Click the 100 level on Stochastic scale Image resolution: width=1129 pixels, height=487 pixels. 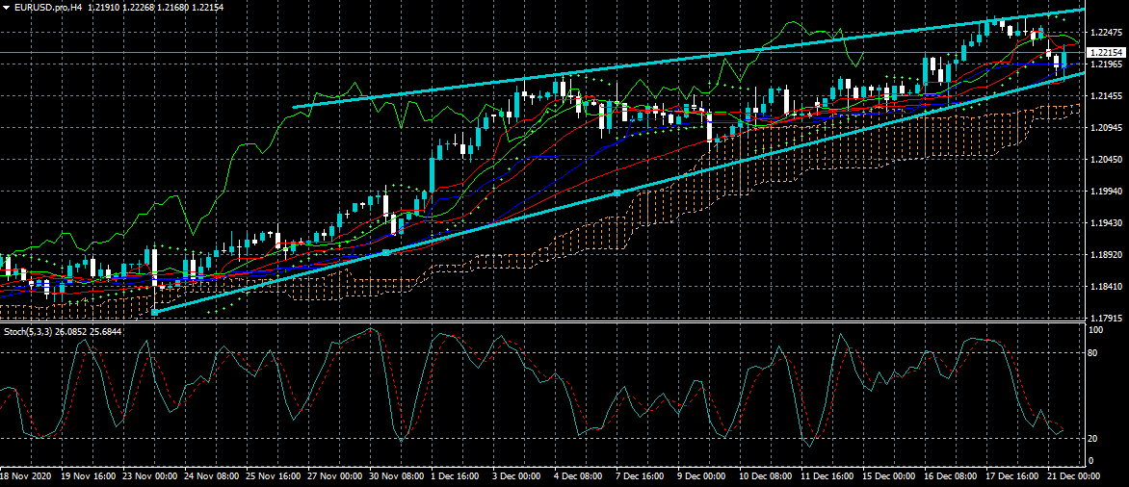tap(1098, 330)
